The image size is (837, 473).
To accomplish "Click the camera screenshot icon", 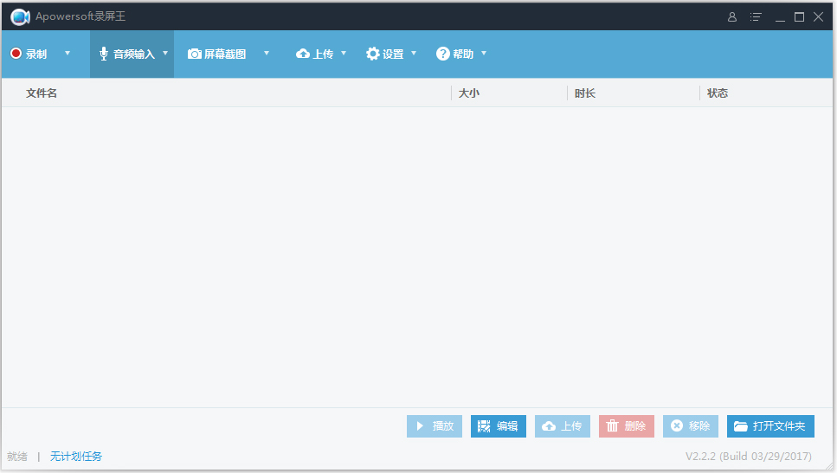I will click(x=195, y=54).
